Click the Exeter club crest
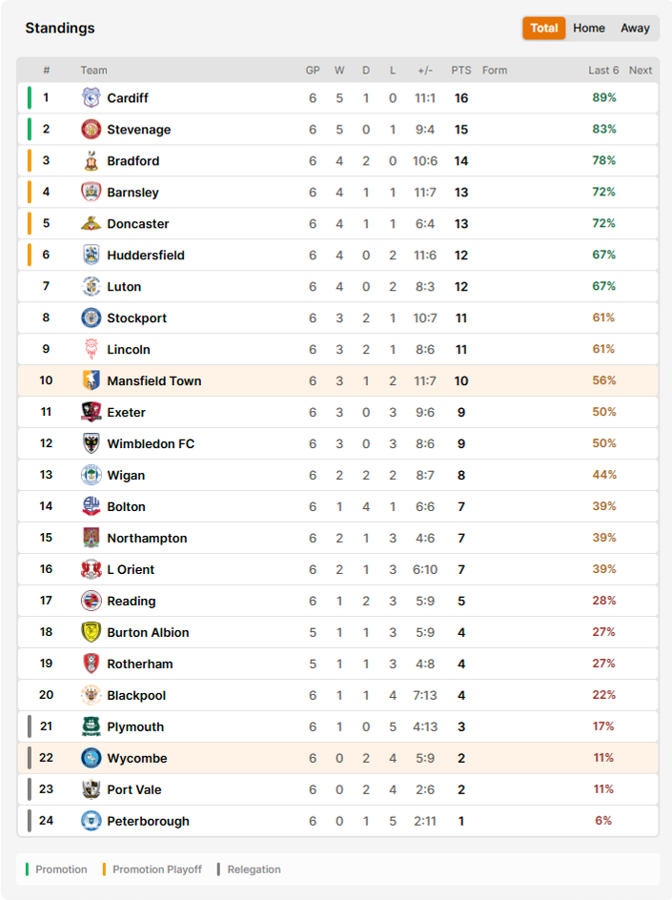 pyautogui.click(x=91, y=412)
